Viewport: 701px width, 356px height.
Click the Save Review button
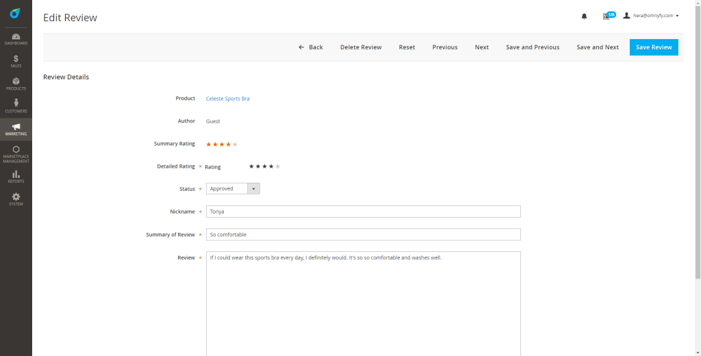[x=653, y=47]
